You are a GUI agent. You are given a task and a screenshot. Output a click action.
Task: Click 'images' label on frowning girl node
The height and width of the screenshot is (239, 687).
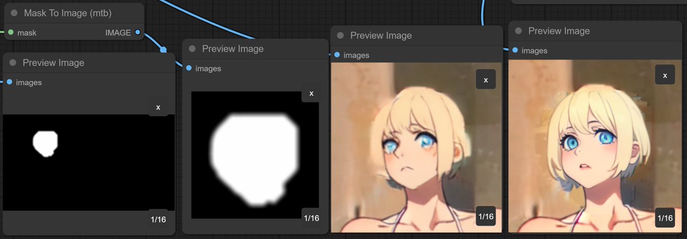pyautogui.click(x=356, y=55)
